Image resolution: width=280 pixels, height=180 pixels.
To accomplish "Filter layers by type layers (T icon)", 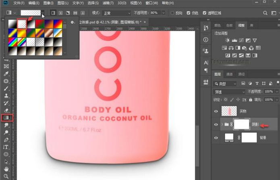I will pyautogui.click(x=257, y=84).
